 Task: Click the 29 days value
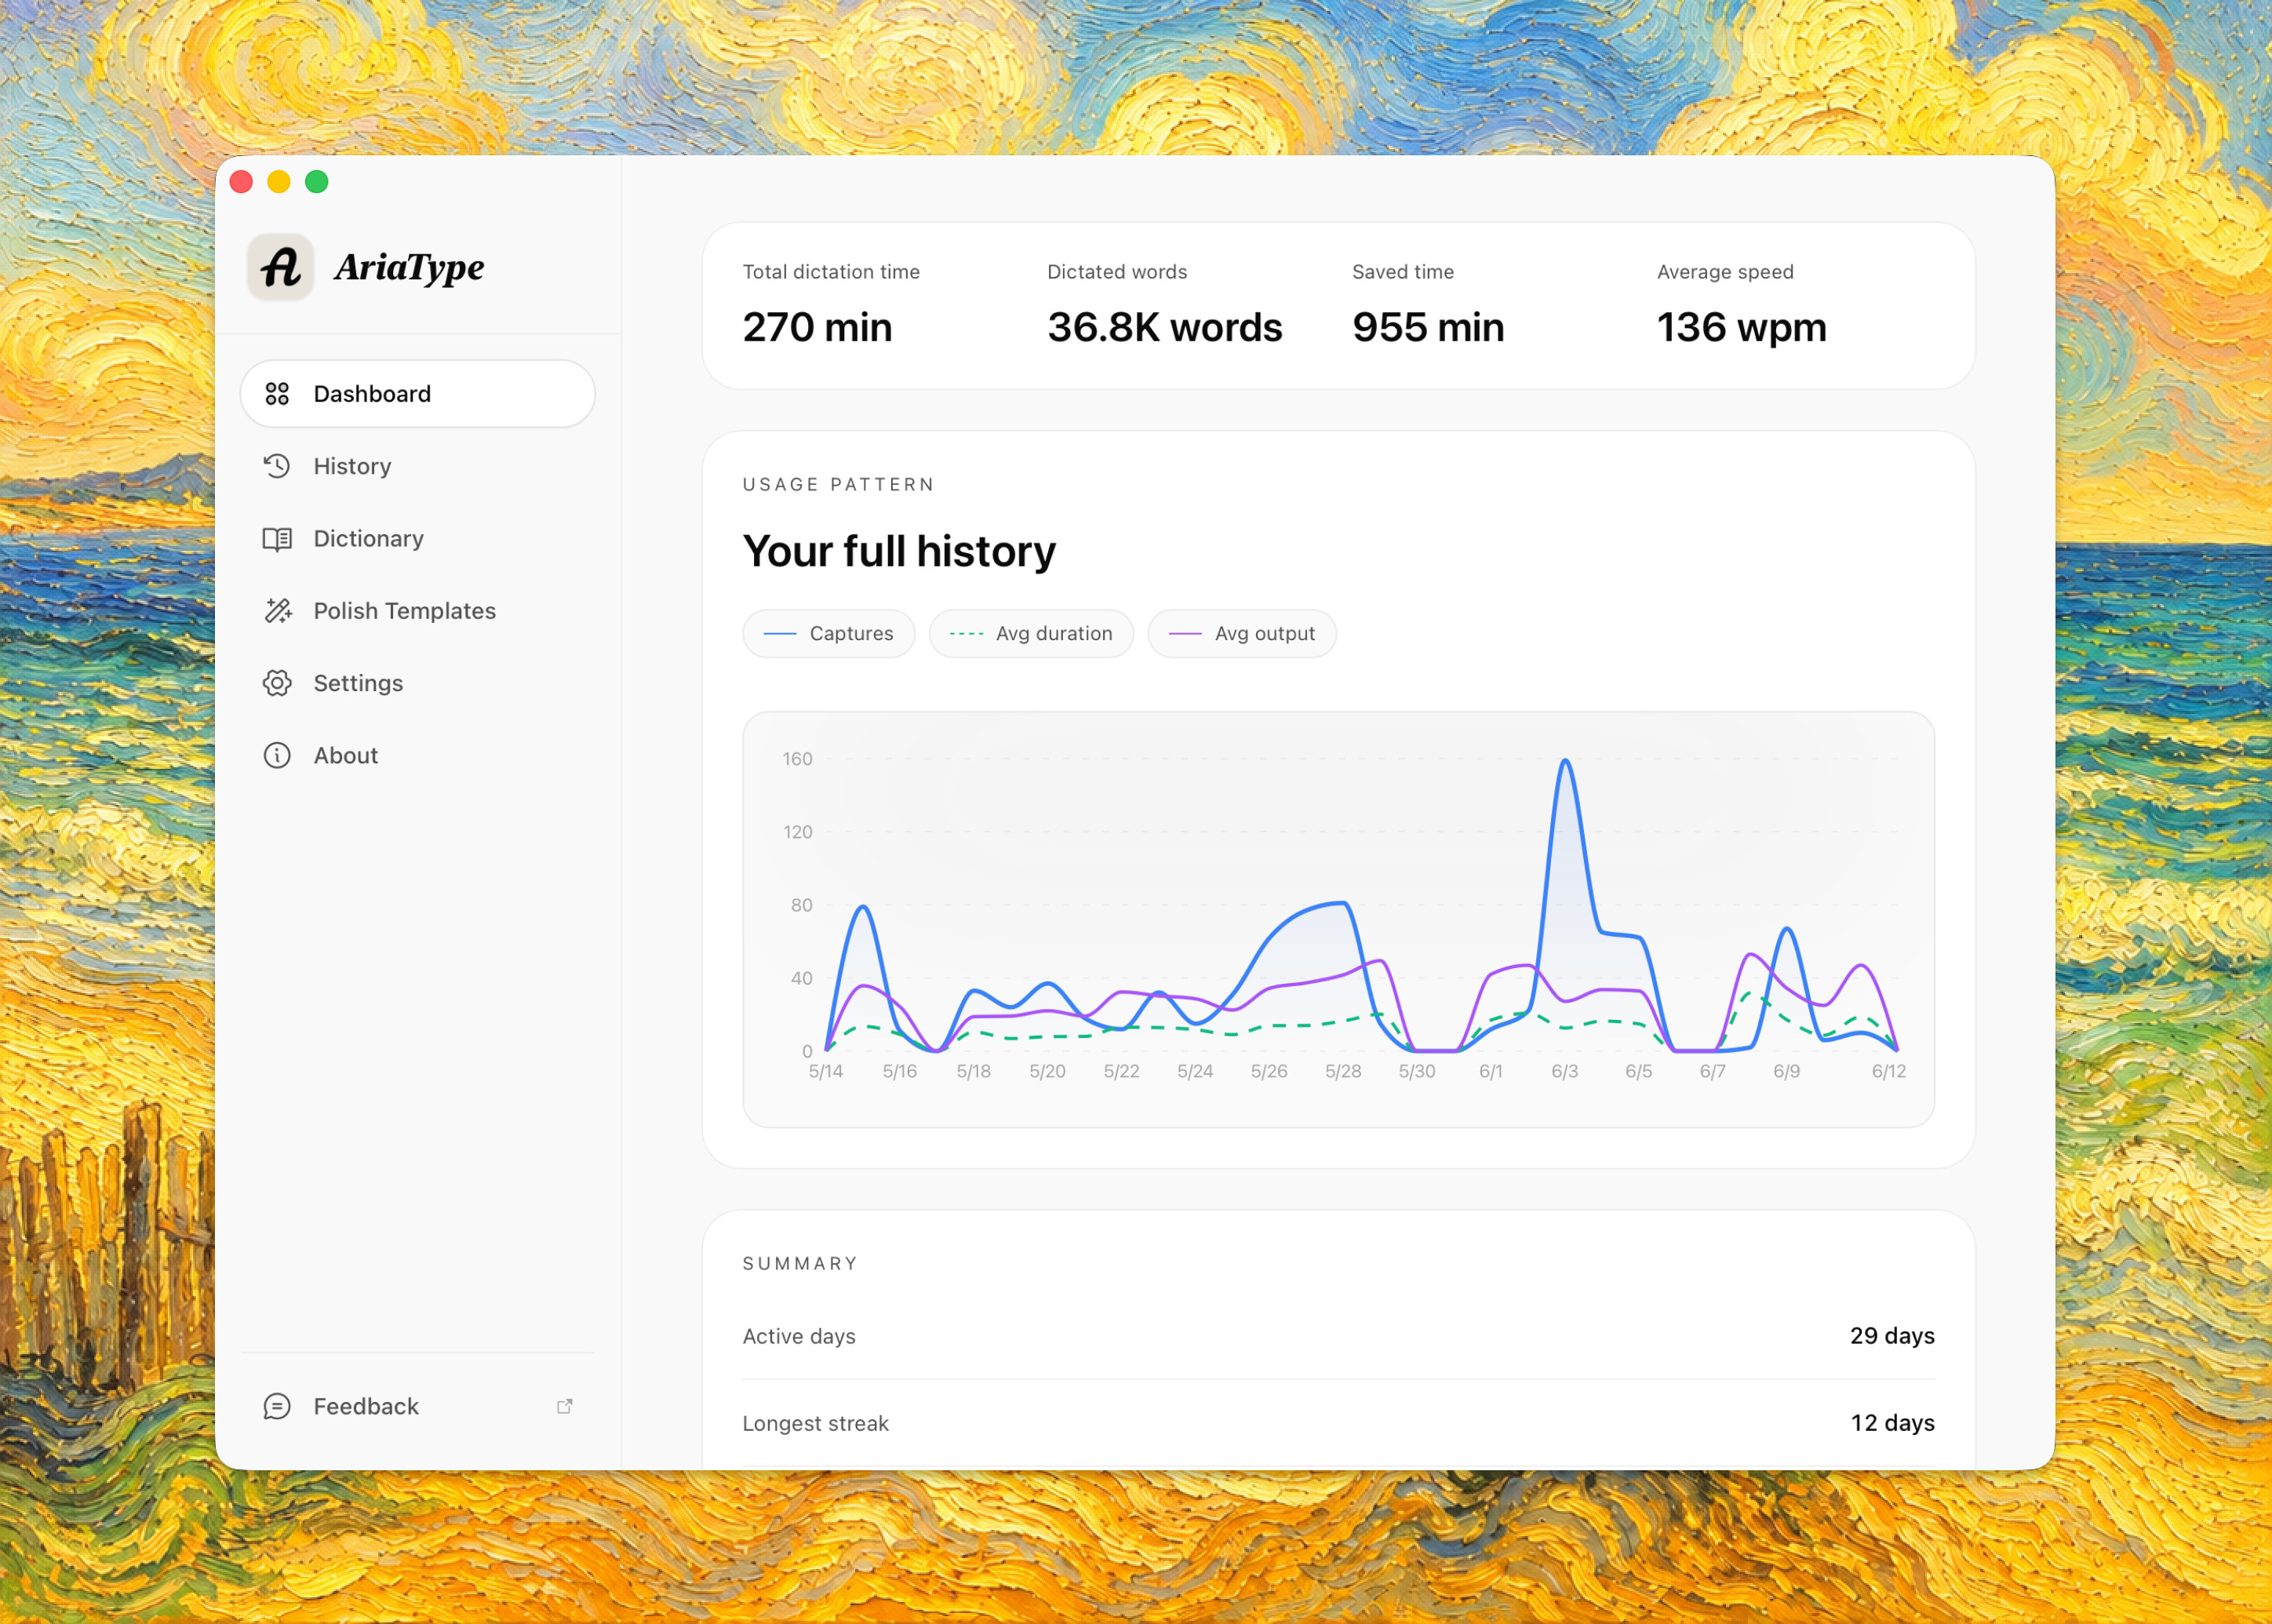click(x=1892, y=1336)
